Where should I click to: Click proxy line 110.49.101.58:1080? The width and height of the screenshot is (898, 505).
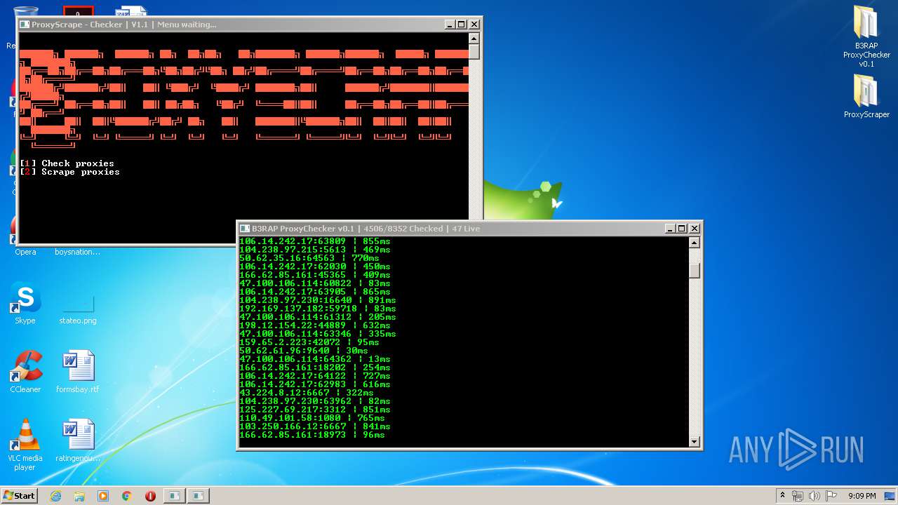(x=312, y=418)
